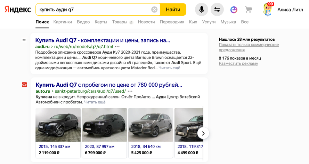This screenshot has width=309, height=164.
Task: Start voice search with microphone icon
Action: click(201, 9)
